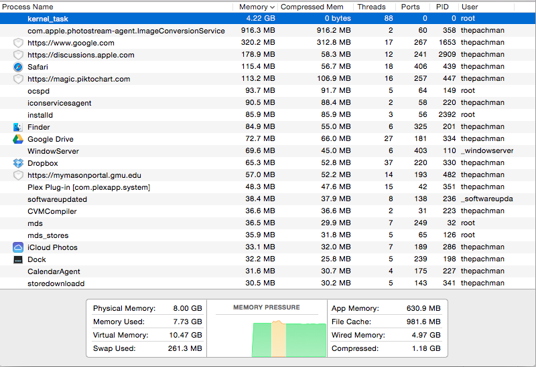Select the WindowServer process
536x367 pixels.
pos(53,151)
